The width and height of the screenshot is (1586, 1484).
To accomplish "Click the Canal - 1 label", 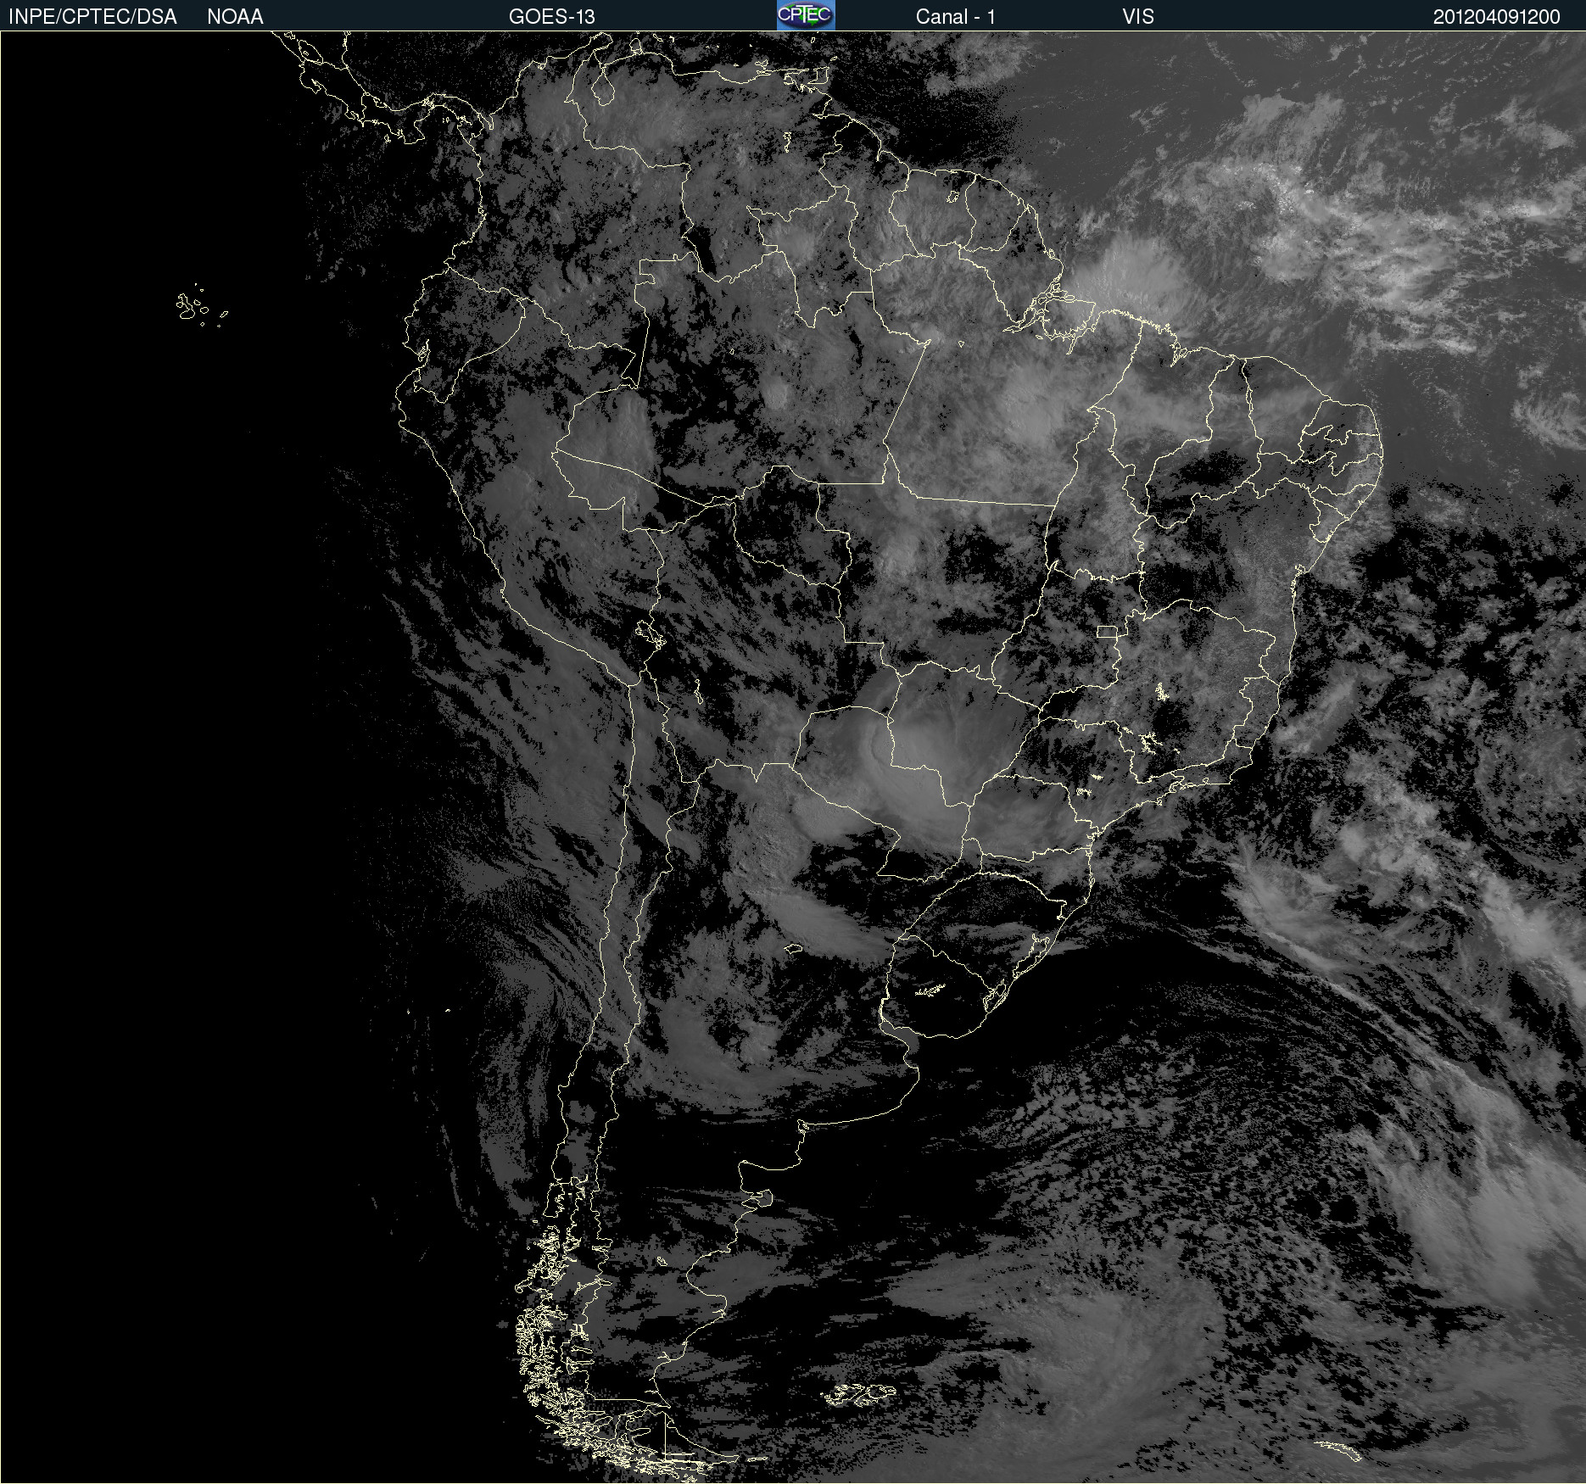I will (x=956, y=17).
